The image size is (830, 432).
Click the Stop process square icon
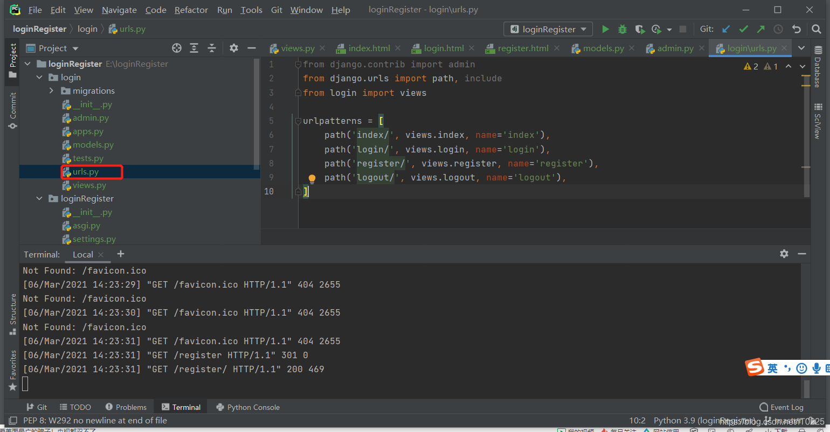683,29
